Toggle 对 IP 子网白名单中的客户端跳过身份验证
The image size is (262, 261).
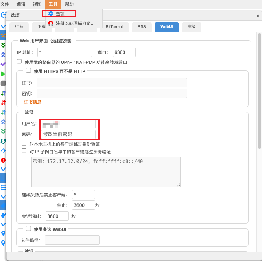coord(24,151)
